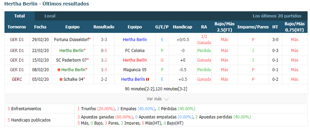Click the Maguncia 05 team name

(135, 70)
